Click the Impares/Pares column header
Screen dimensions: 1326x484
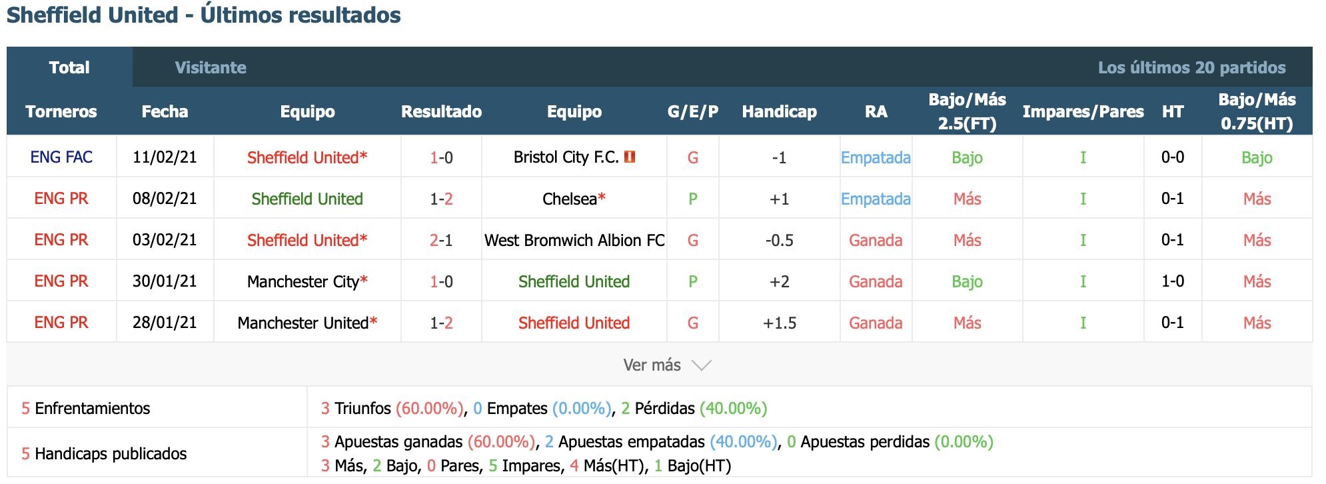[x=1083, y=111]
